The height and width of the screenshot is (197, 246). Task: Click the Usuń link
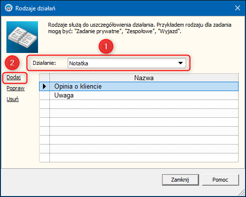point(12,99)
